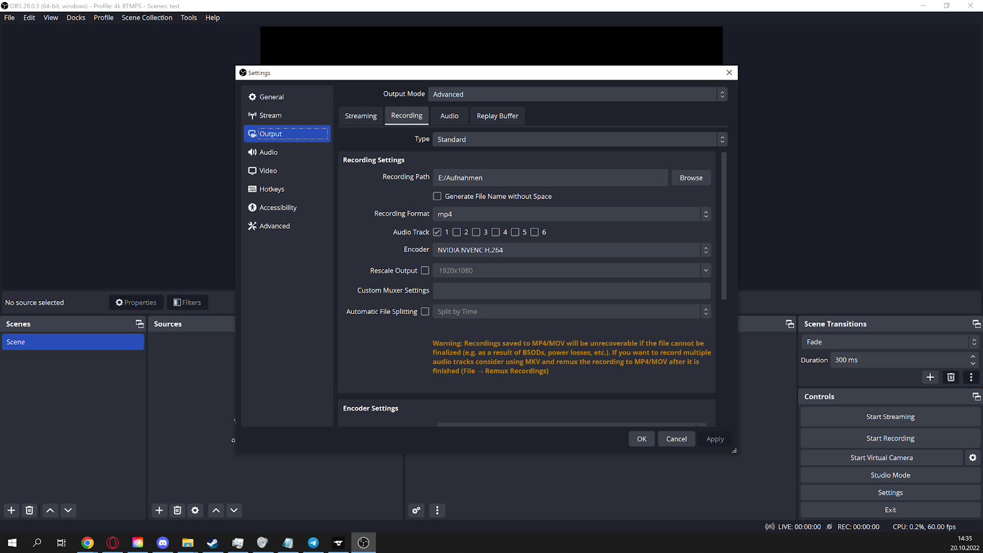This screenshot has width=983, height=553.
Task: Move source up with arrow icon
Action: pyautogui.click(x=216, y=510)
